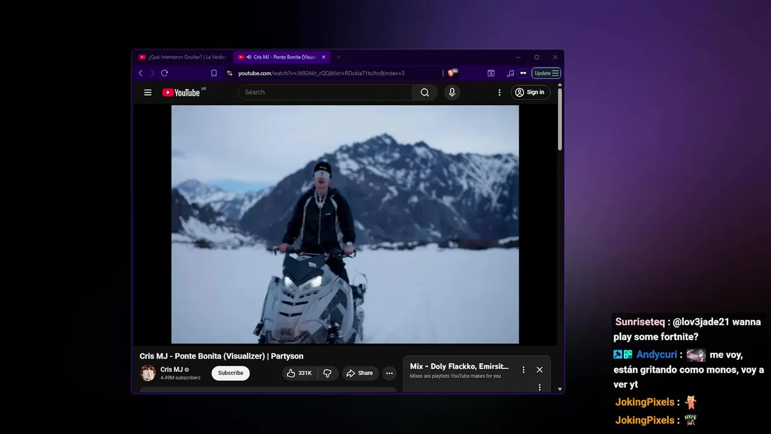Click the Andycuri username in chat overlay

coord(657,354)
